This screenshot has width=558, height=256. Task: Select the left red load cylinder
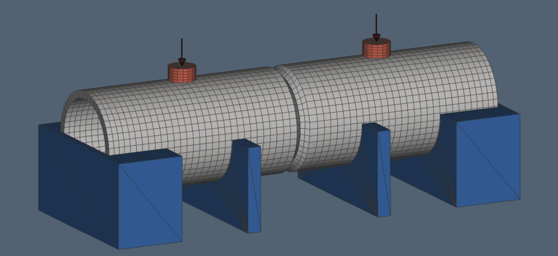tap(182, 73)
